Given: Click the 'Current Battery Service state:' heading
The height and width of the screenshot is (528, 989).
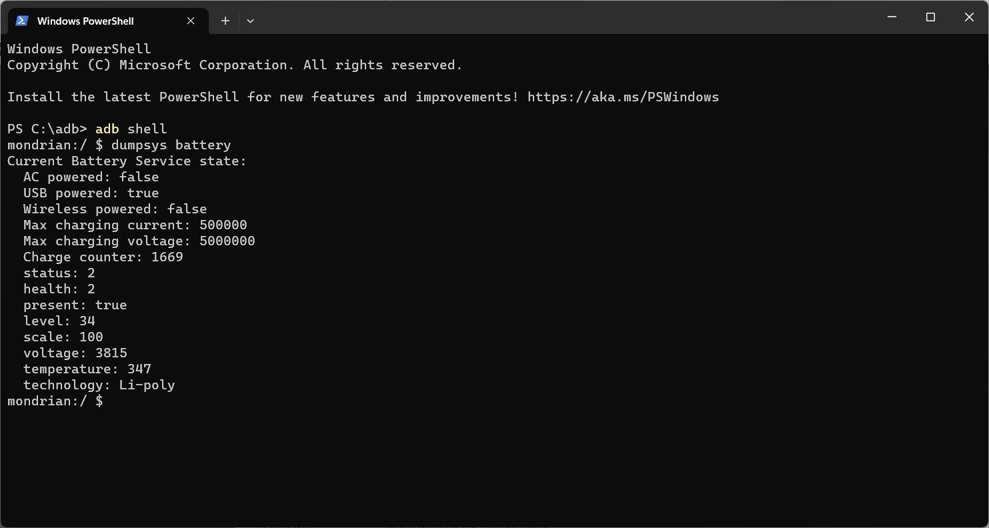Looking at the screenshot, I should (127, 161).
